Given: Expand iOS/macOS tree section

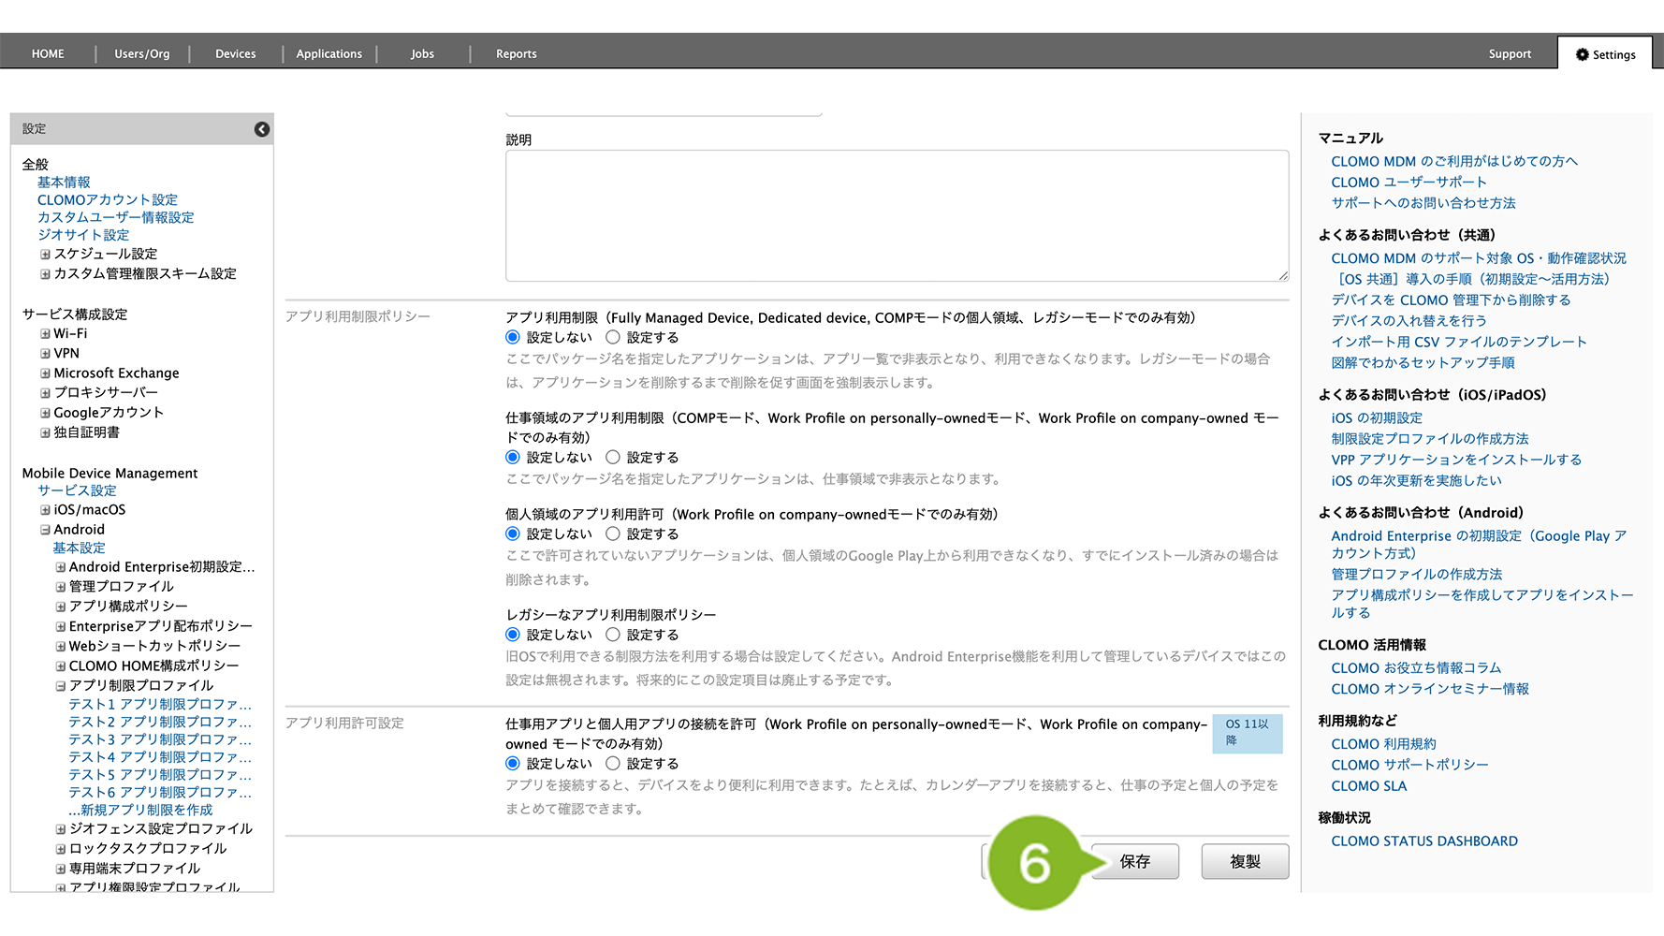Looking at the screenshot, I should click(x=45, y=510).
